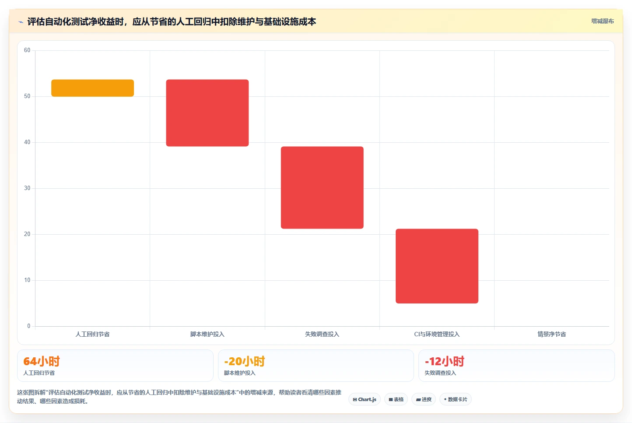
Task: Click the orange 人工回归节省 bar
Action: (x=92, y=88)
